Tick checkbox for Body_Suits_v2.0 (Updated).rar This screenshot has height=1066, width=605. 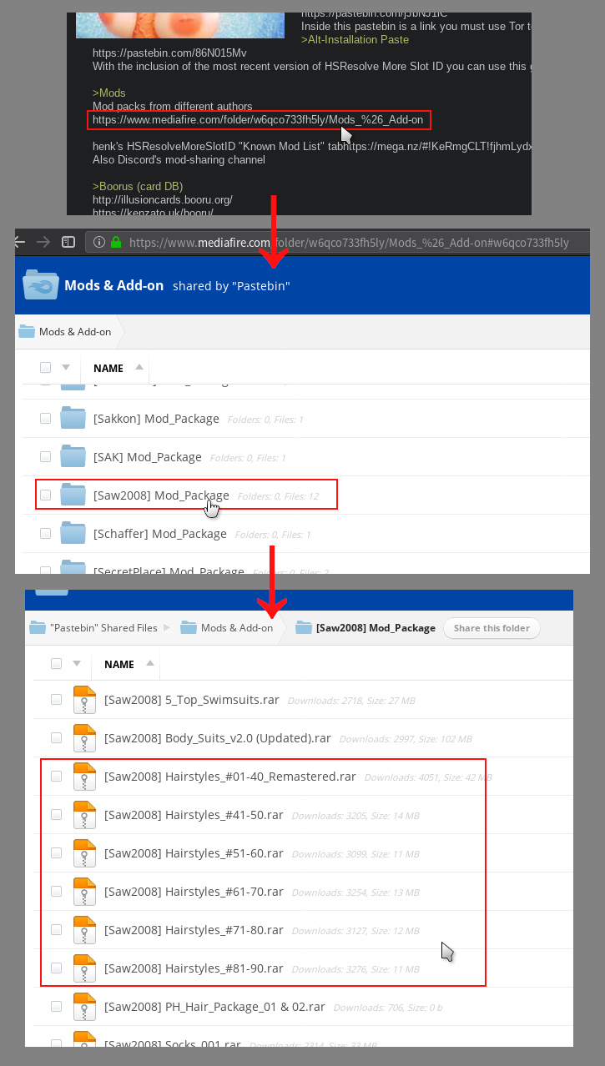pos(56,738)
